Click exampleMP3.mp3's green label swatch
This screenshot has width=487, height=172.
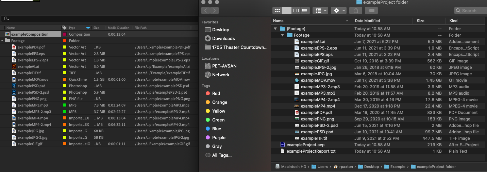(65, 105)
